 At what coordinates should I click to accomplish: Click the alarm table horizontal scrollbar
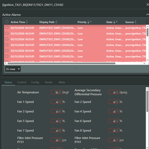[x=62, y=63]
